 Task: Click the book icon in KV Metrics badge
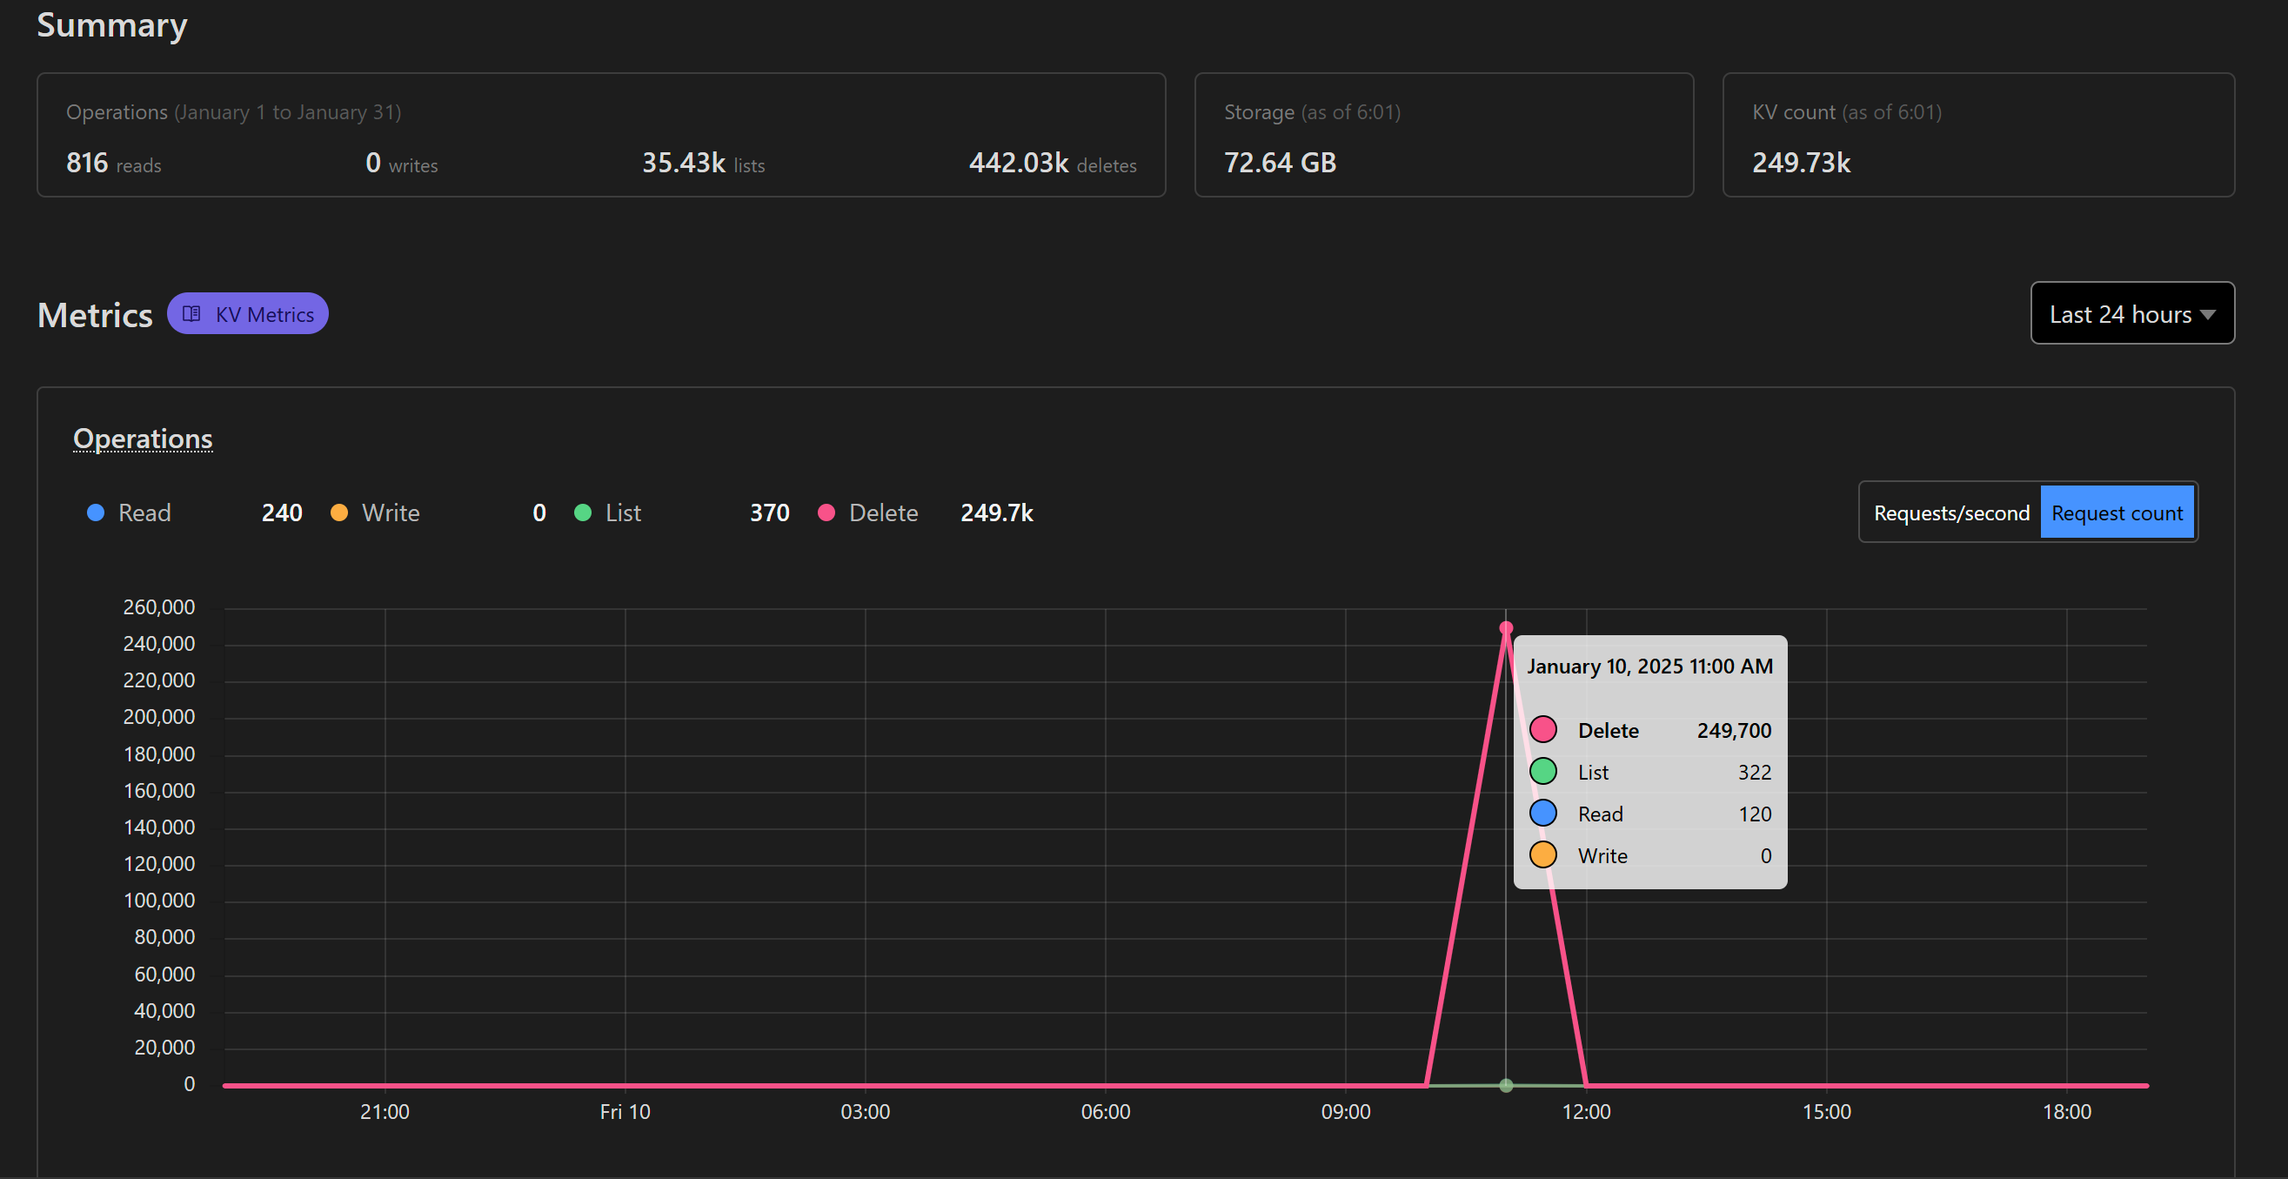point(191,313)
